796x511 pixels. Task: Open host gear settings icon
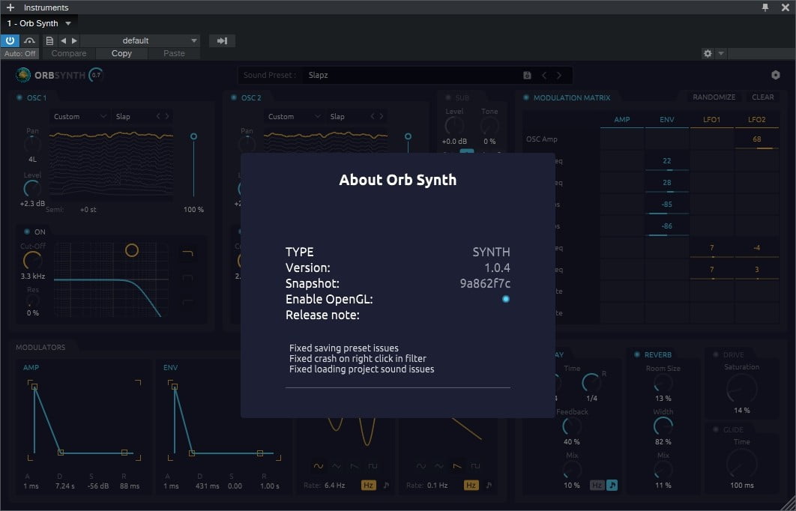pos(708,53)
